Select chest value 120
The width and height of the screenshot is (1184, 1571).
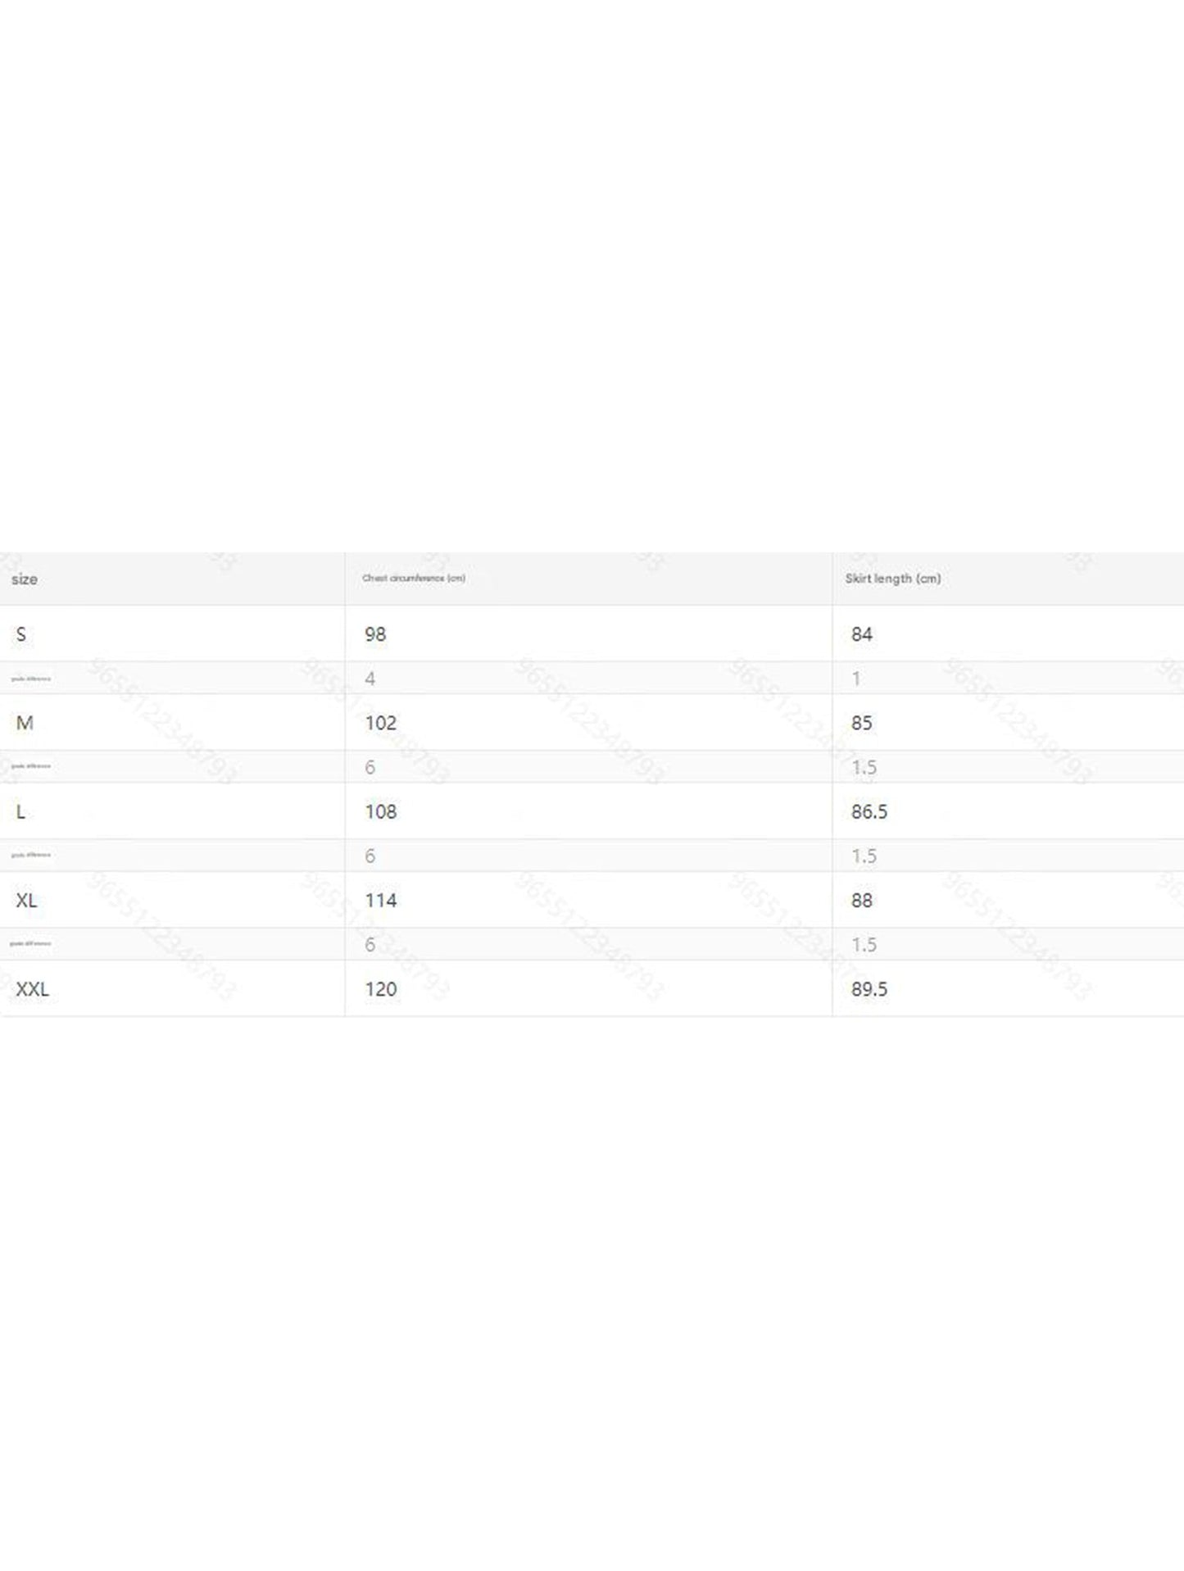click(381, 989)
